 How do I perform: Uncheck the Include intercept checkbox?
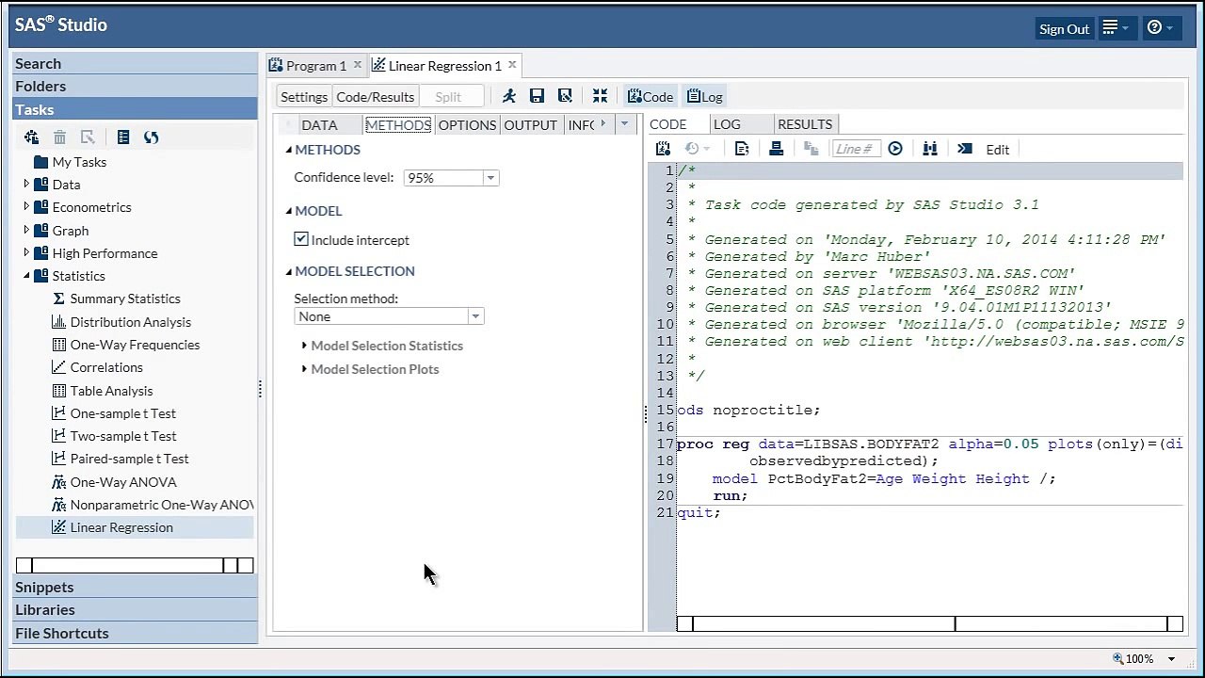point(301,239)
